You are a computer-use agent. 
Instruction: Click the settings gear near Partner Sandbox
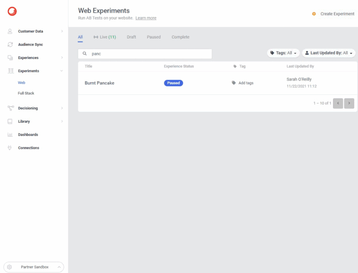(x=9, y=267)
